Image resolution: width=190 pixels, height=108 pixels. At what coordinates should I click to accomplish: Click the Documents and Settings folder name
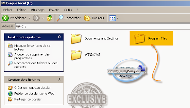pyautogui.click(x=102, y=38)
